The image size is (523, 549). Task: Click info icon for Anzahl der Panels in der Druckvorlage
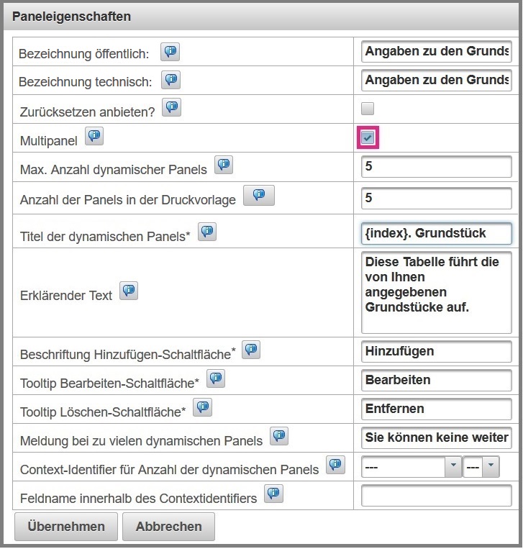(259, 196)
